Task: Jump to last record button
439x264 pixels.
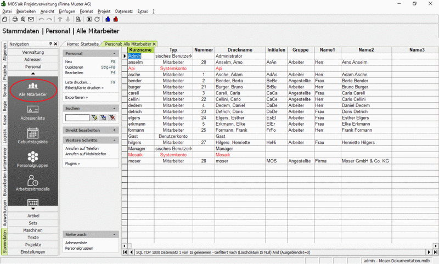Action: pyautogui.click(x=436, y=252)
